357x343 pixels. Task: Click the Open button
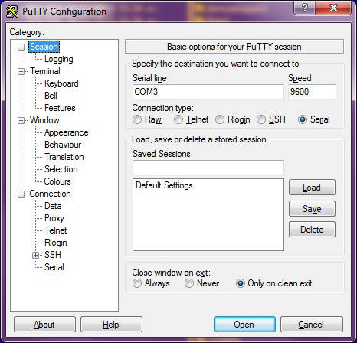pyautogui.click(x=244, y=325)
